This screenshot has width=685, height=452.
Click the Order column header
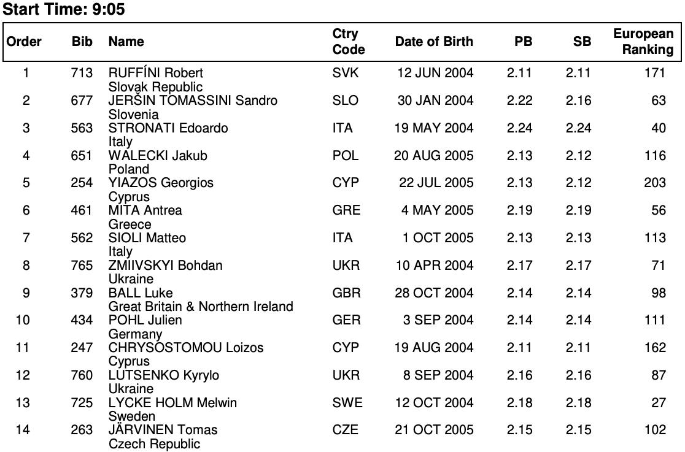coord(24,42)
